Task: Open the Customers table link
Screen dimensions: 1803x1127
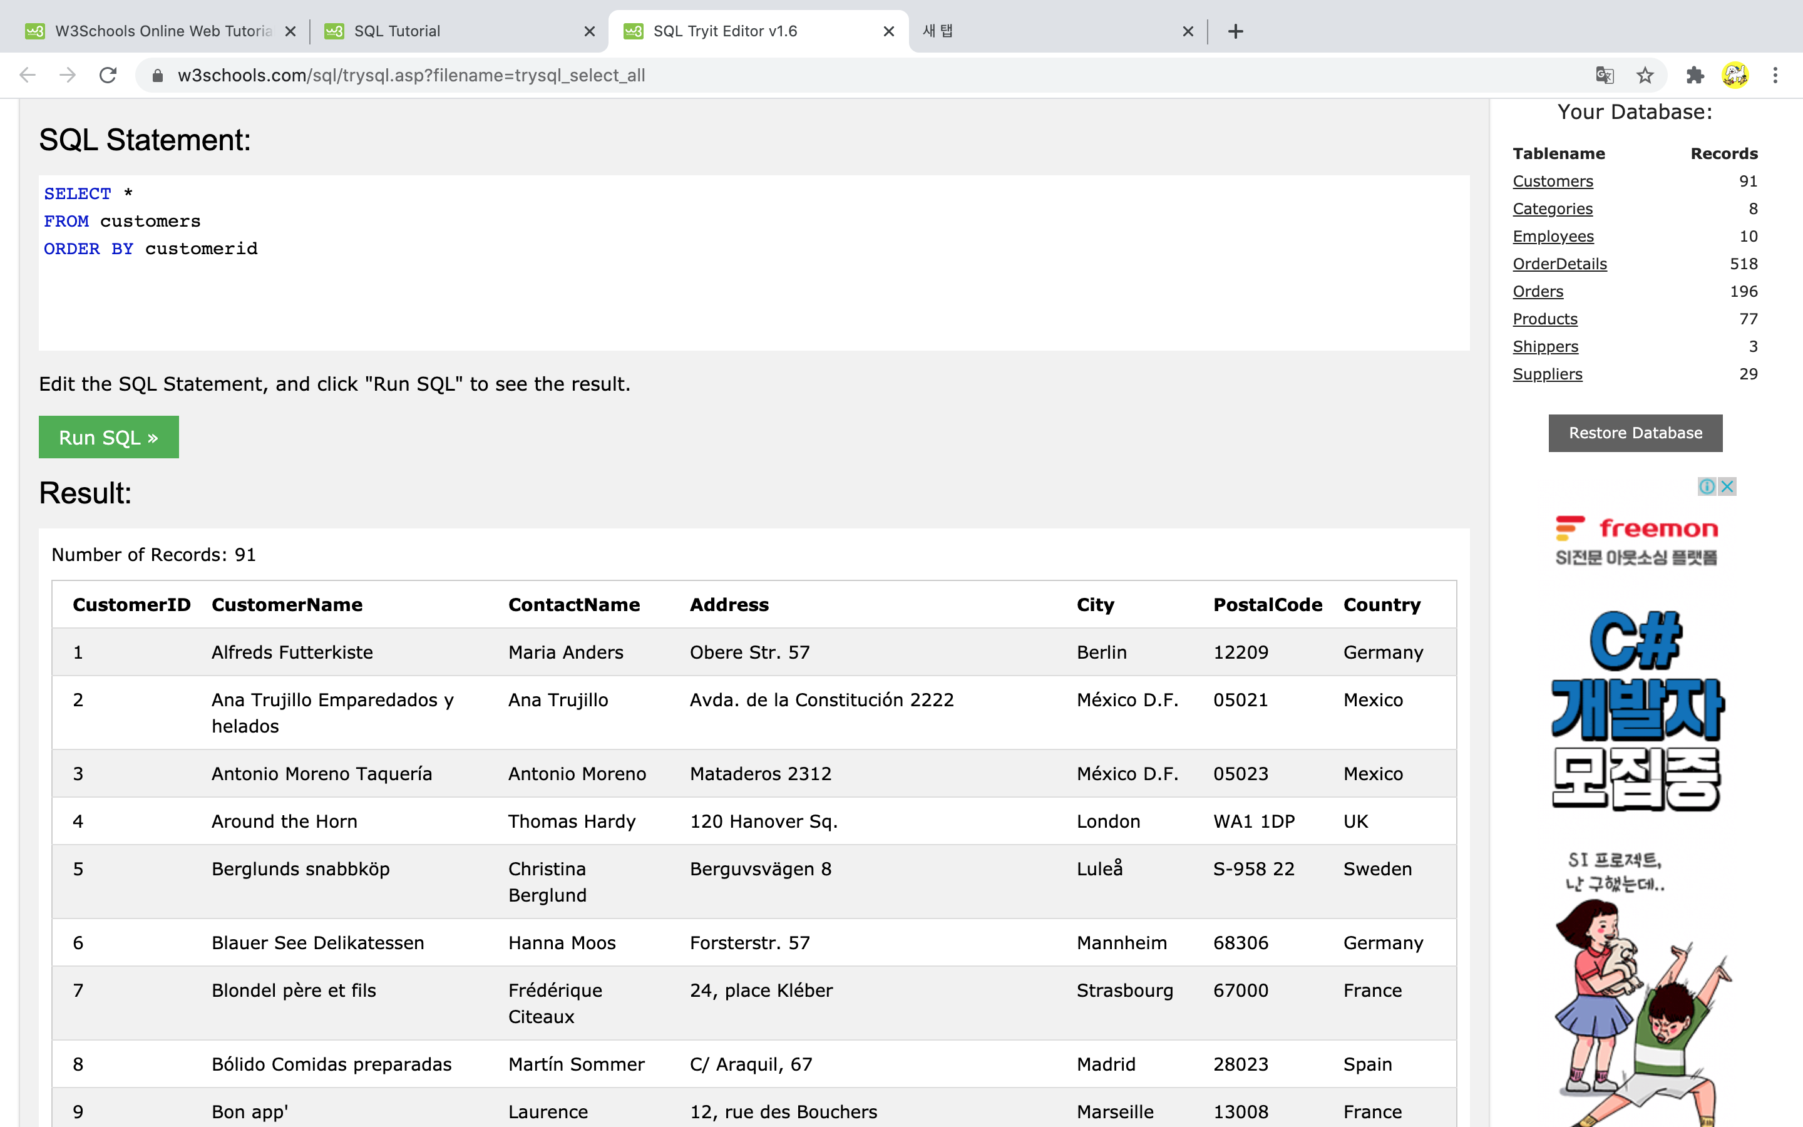Action: coord(1552,181)
